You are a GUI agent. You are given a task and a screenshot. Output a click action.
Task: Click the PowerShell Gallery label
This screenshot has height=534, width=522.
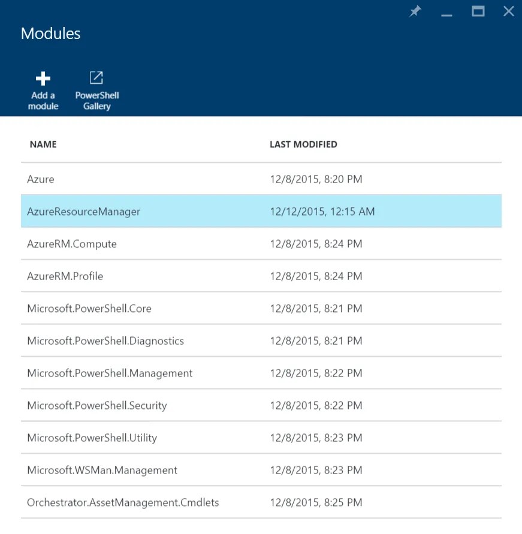[97, 101]
